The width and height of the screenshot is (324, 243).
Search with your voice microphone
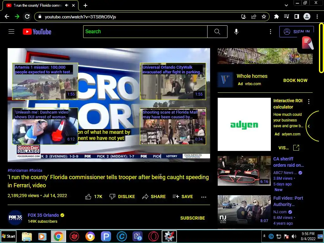pyautogui.click(x=236, y=32)
